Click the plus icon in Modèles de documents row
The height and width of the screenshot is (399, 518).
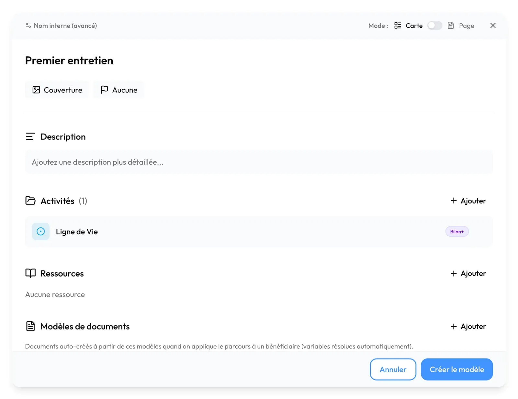point(454,327)
